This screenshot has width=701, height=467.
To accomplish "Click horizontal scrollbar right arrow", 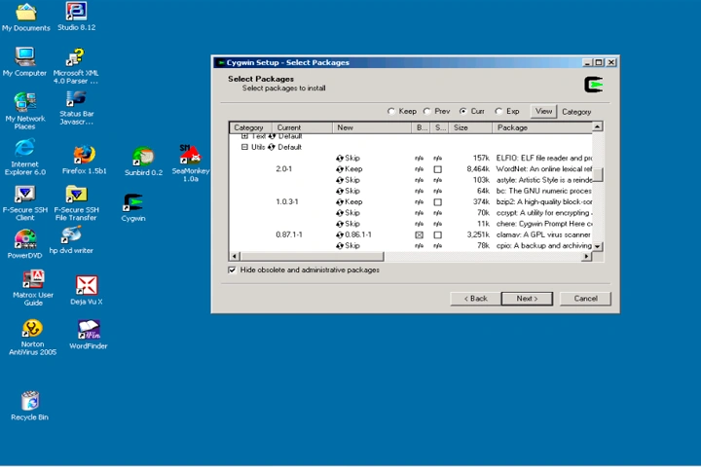I will (x=586, y=257).
